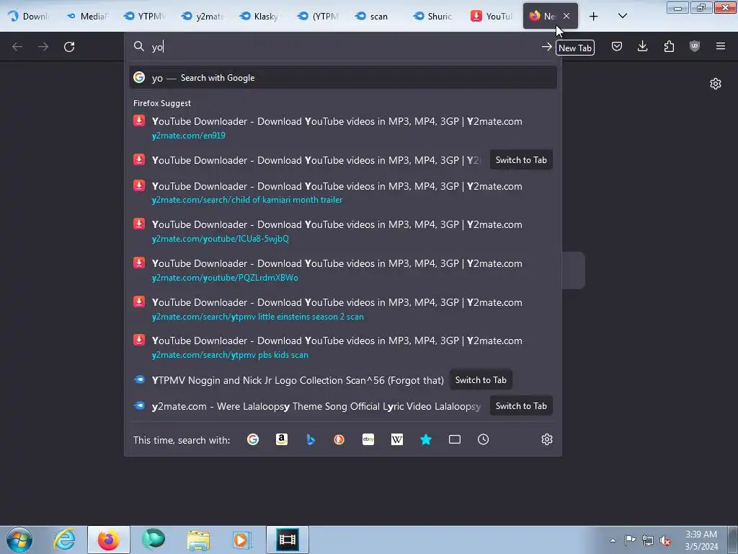Click the forward navigation arrow
This screenshot has width=738, height=554.
(43, 47)
